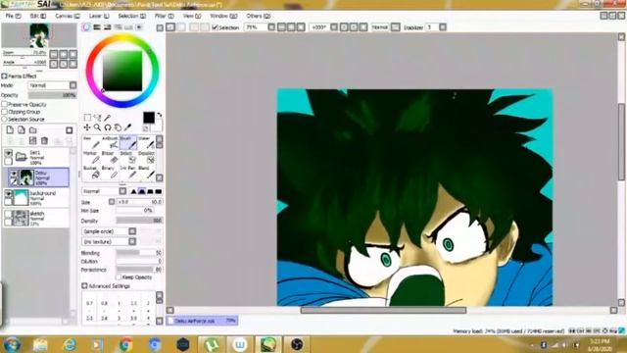Select the Water brush tool

pyautogui.click(x=146, y=142)
